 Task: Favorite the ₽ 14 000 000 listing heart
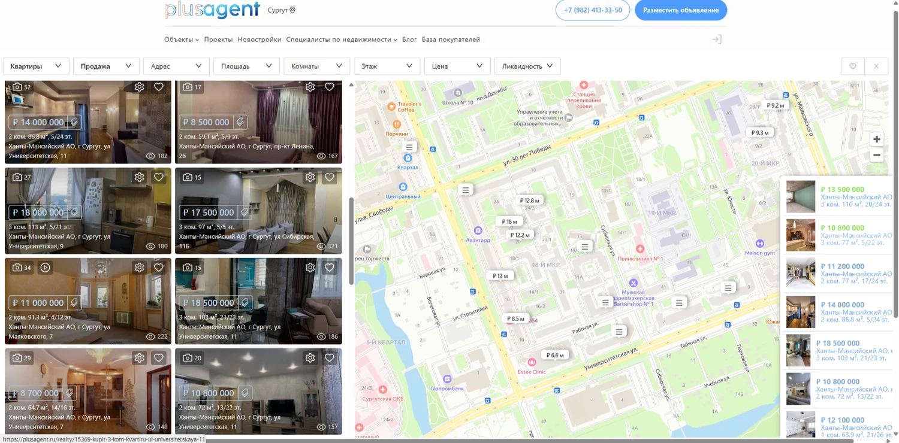[x=159, y=87]
